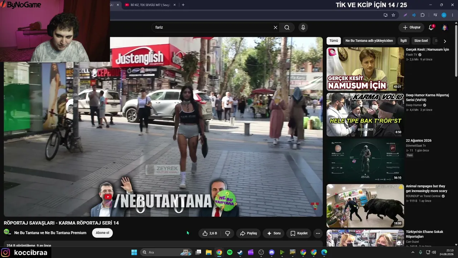Image resolution: width=458 pixels, height=258 pixels.
Task: Open 'Gerçek Kesit | Namusum İçin' video thumbnail
Action: (x=365, y=69)
